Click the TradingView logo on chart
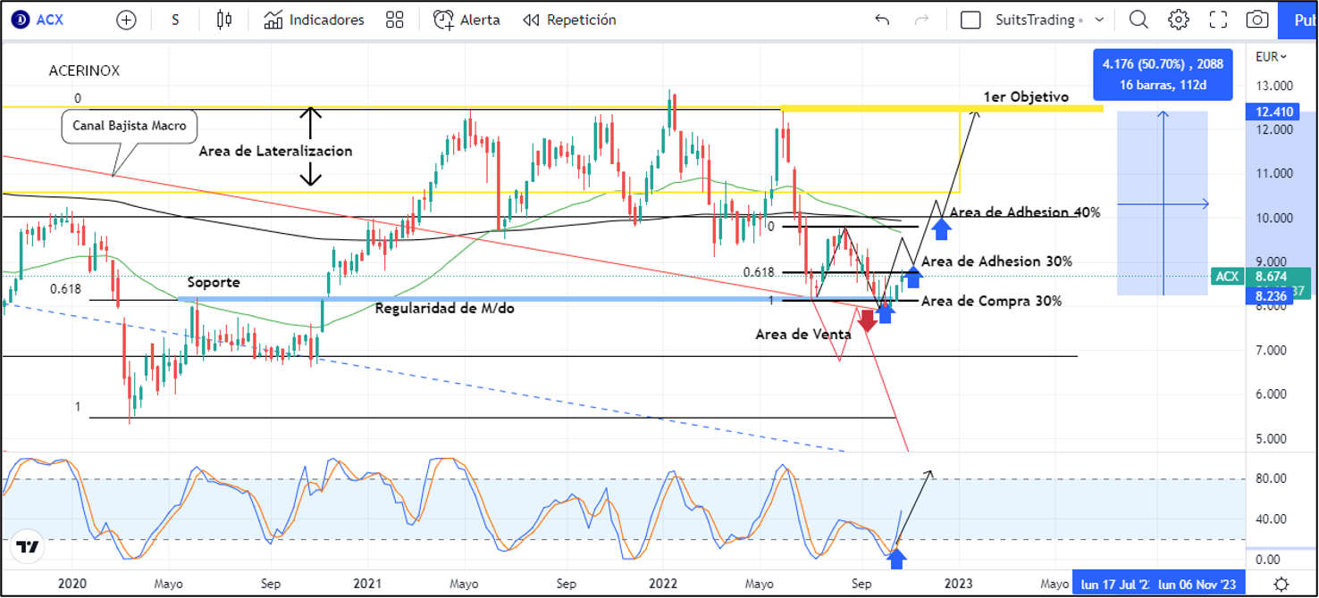 [x=27, y=547]
